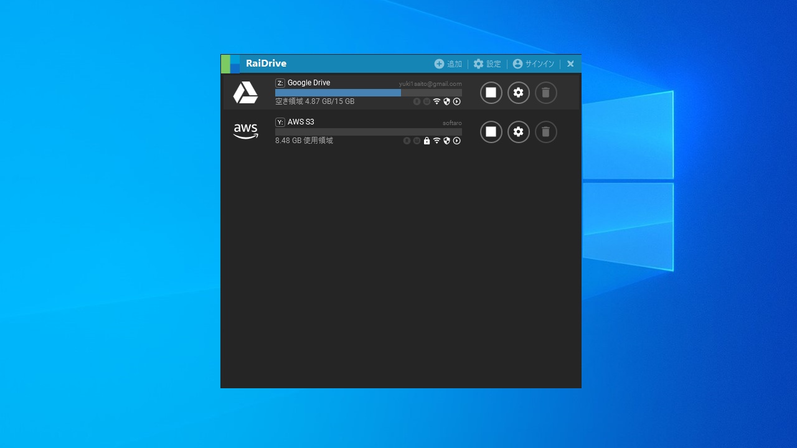The height and width of the screenshot is (448, 797).
Task: Click AWS S3 lock icon
Action: 427,141
